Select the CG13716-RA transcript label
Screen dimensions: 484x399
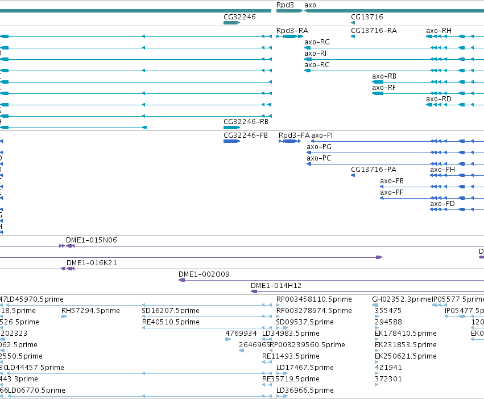(x=374, y=31)
